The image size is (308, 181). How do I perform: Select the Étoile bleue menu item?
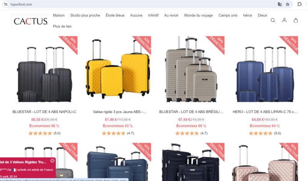(115, 15)
